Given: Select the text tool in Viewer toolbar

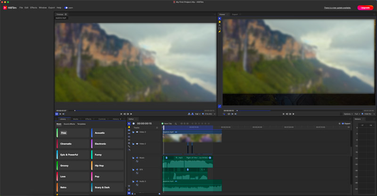Looking at the screenshot, I should (x=220, y=25).
